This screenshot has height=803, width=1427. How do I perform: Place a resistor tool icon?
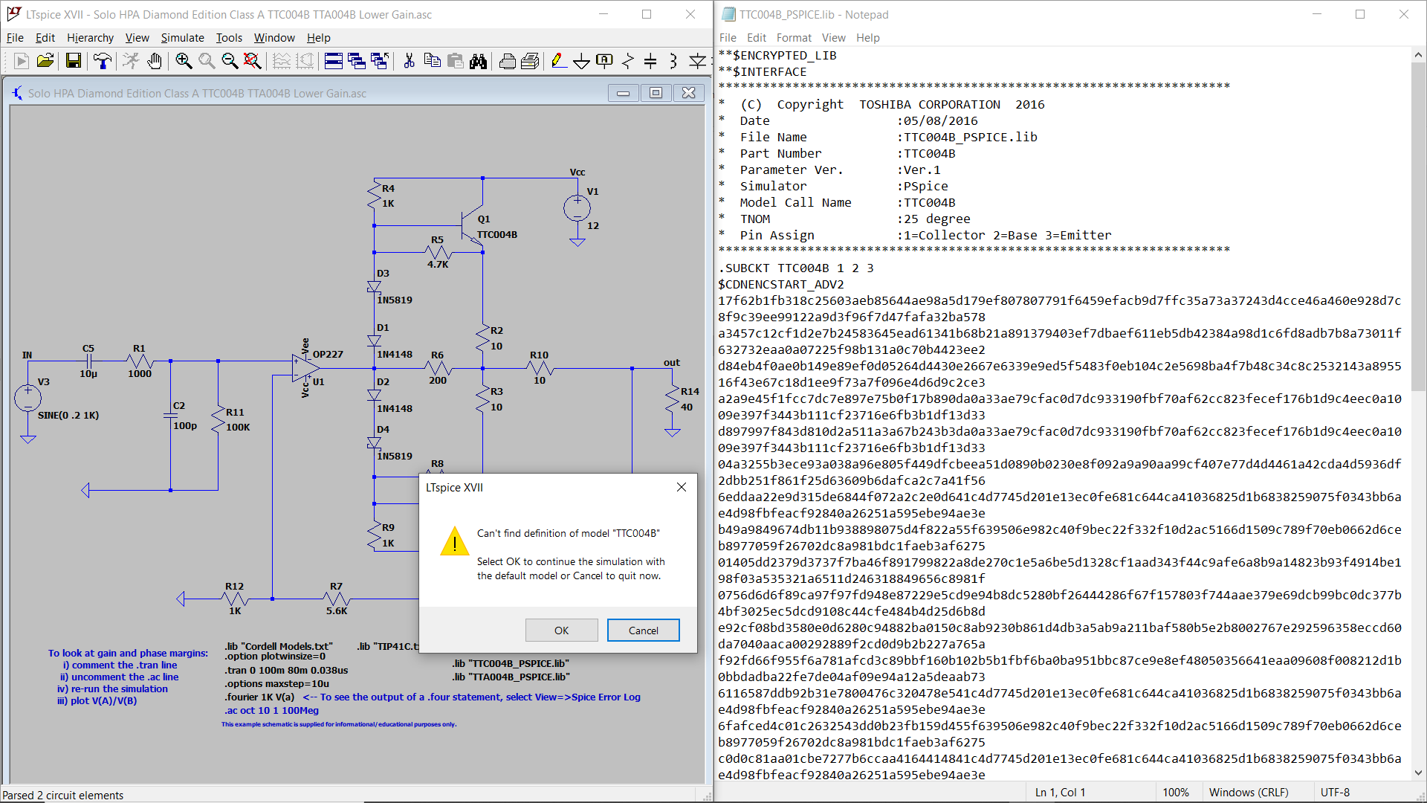click(x=628, y=61)
